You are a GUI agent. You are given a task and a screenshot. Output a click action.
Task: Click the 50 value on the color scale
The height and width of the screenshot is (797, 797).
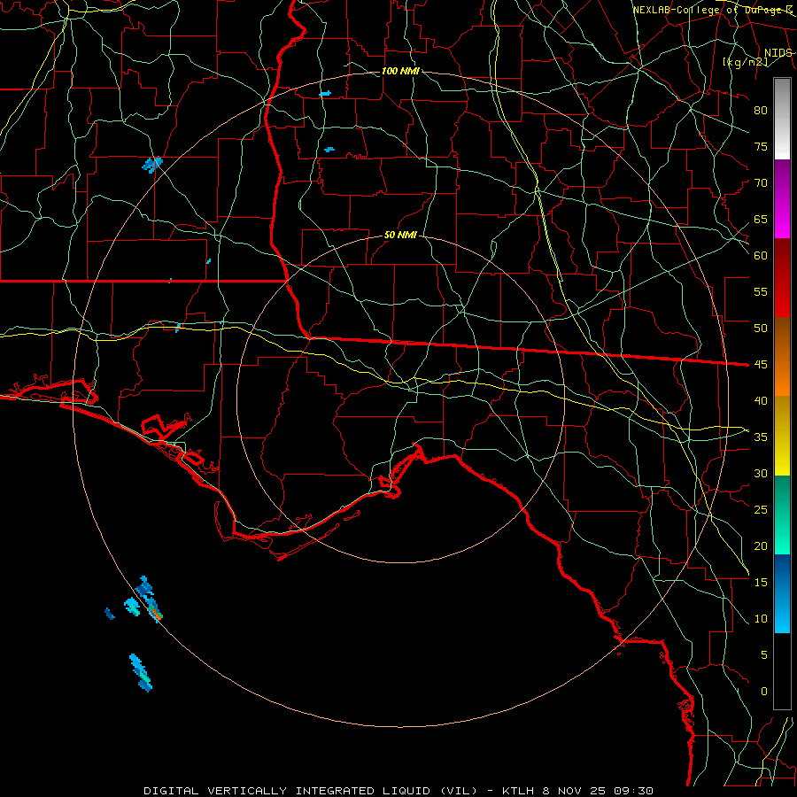(761, 329)
